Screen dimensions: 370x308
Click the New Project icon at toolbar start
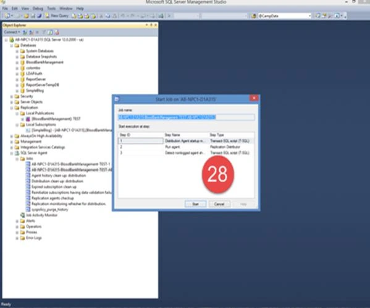point(7,16)
